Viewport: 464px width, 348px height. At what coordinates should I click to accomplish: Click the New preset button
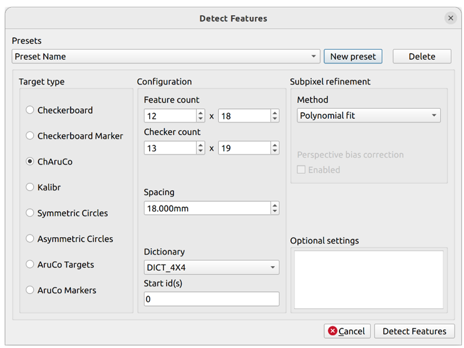(352, 57)
